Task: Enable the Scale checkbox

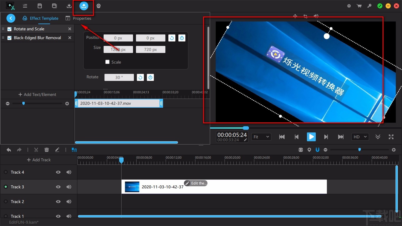Action: [107, 62]
